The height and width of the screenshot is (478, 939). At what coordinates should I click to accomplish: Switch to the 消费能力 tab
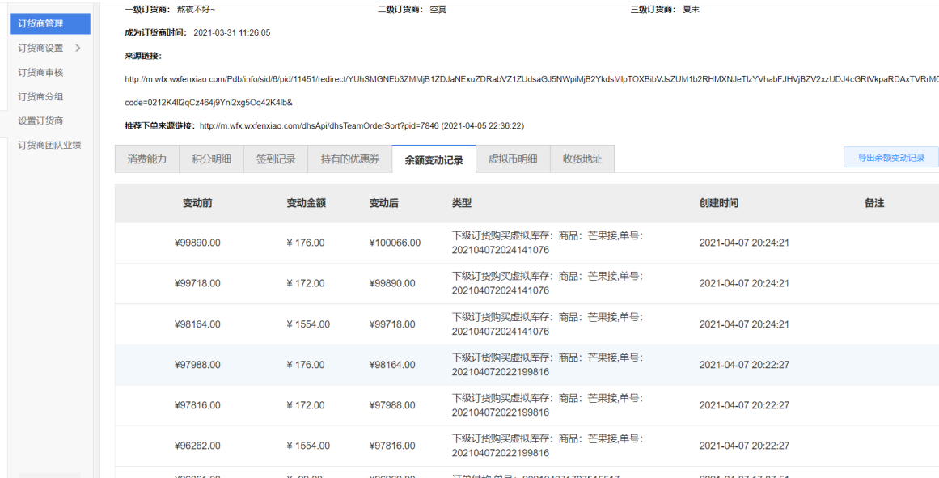[146, 159]
